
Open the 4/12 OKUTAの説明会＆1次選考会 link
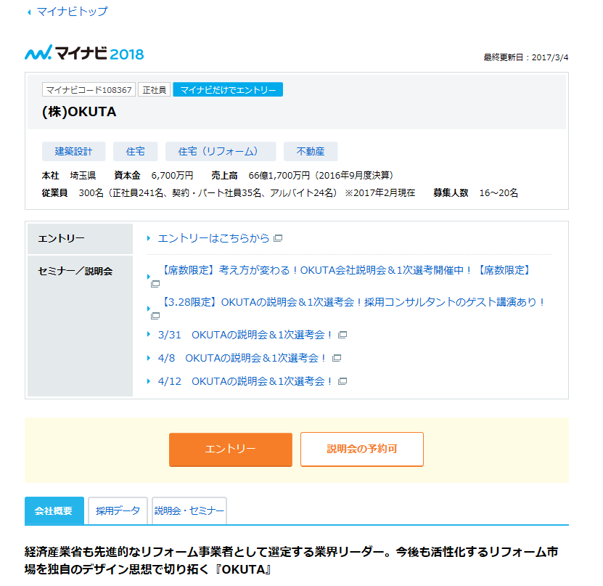(245, 381)
